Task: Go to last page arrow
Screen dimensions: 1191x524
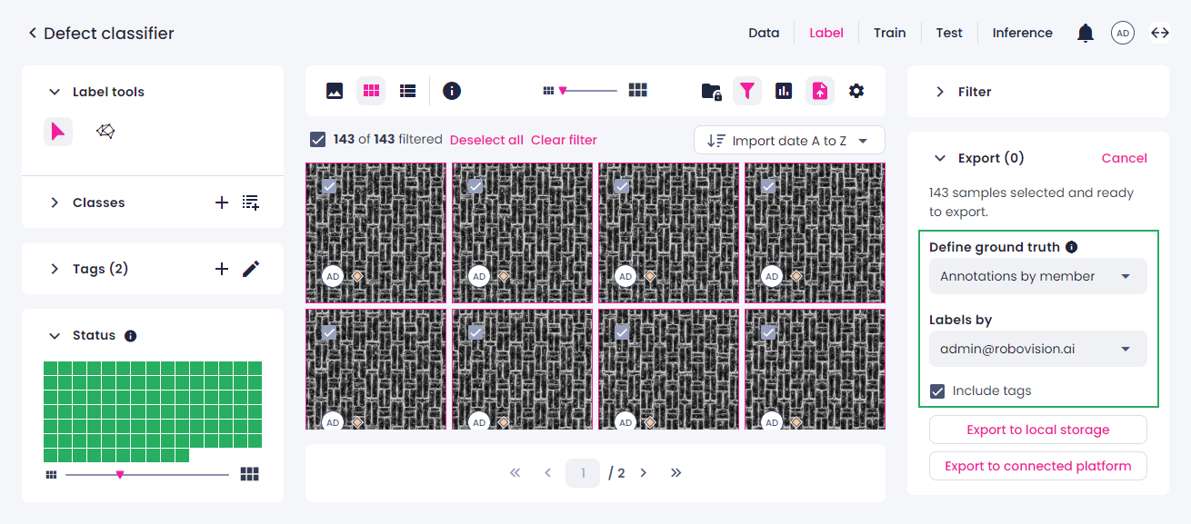Action: pos(676,473)
